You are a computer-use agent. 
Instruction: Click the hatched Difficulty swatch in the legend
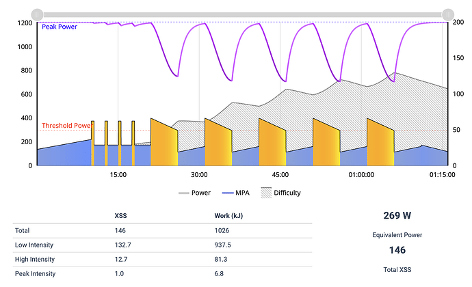tap(265, 193)
